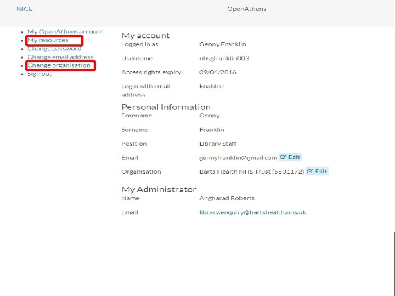Click the Login with email address label
The width and height of the screenshot is (395, 296).
click(x=146, y=90)
